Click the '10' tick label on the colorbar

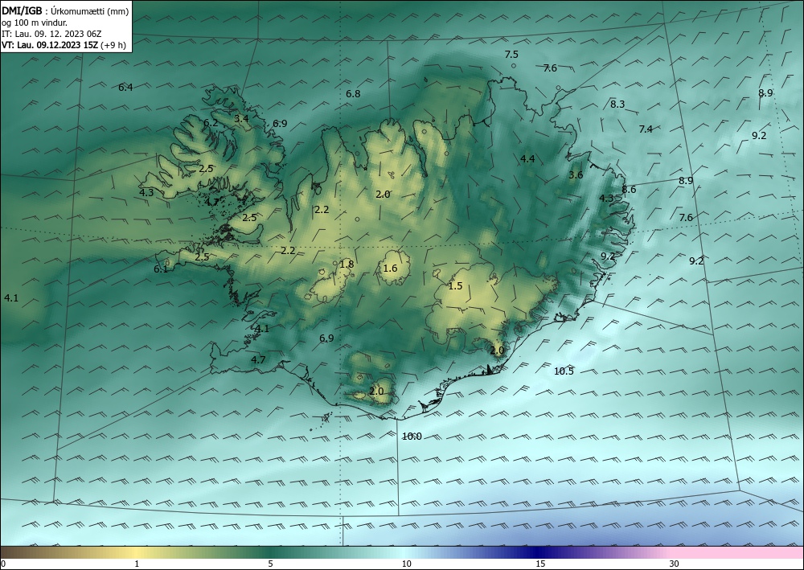(x=407, y=564)
